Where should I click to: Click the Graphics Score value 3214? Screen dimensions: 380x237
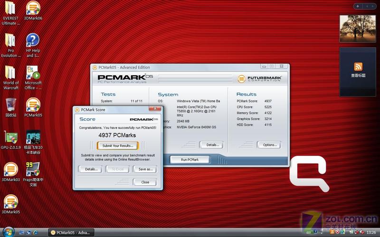pos(268,119)
